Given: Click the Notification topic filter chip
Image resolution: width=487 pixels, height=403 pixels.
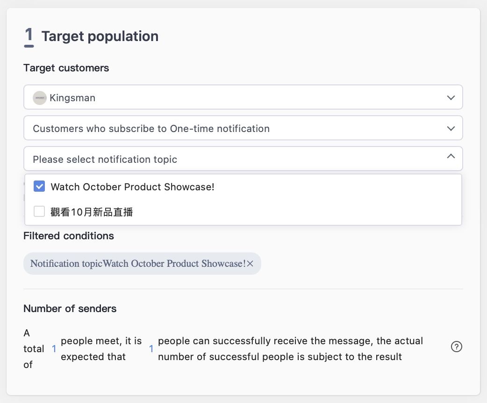Looking at the screenshot, I should pyautogui.click(x=142, y=264).
